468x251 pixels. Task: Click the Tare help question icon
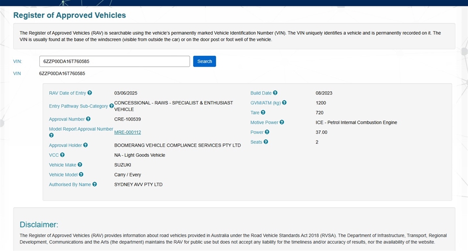(x=263, y=113)
